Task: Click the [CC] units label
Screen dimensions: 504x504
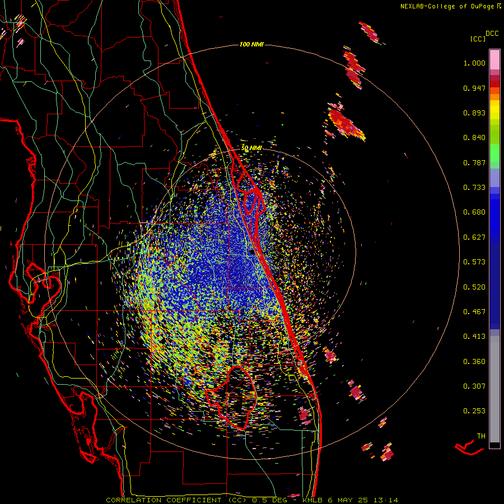Action: click(478, 39)
